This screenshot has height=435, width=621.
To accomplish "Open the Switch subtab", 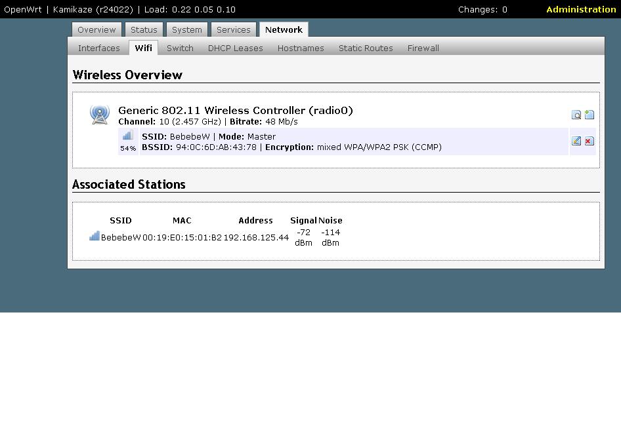I will coord(180,48).
